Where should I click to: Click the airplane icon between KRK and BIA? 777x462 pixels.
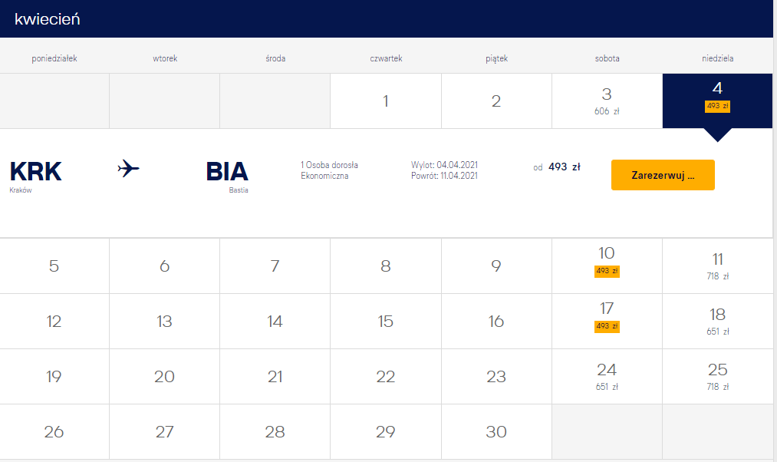(128, 169)
